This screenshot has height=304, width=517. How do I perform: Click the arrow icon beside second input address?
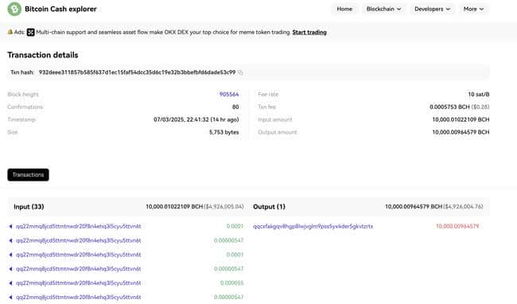pyautogui.click(x=10, y=240)
